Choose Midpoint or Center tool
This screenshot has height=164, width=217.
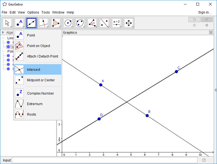(x=38, y=80)
